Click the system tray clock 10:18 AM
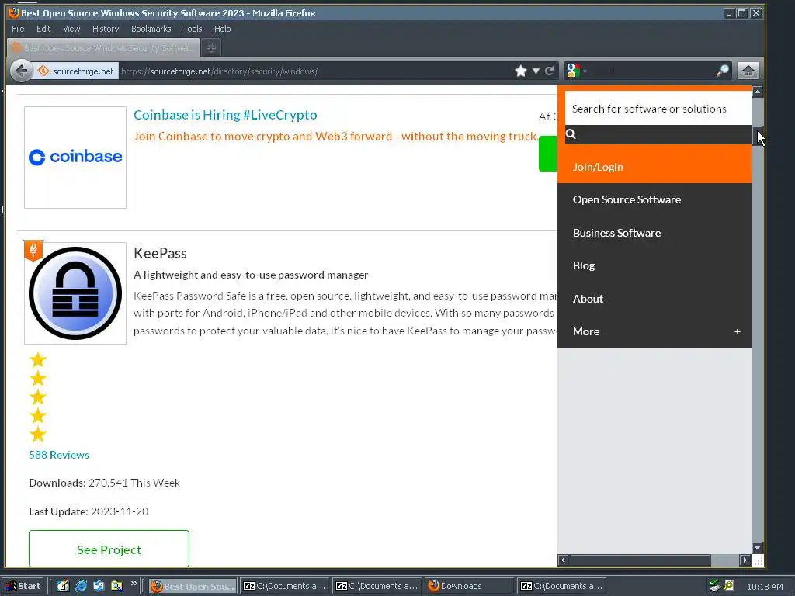The height and width of the screenshot is (596, 795). click(x=765, y=587)
